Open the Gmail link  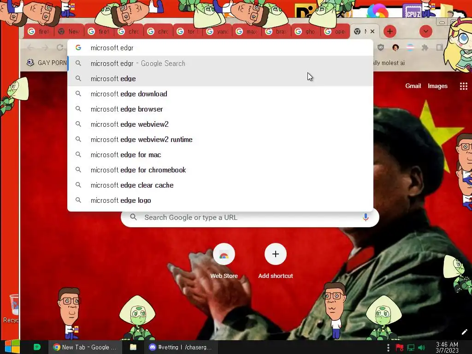413,86
